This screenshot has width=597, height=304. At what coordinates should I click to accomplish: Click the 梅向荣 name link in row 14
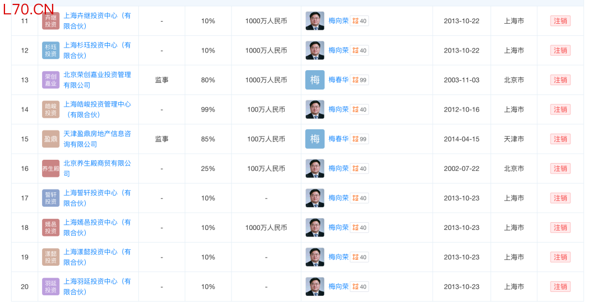[x=338, y=109]
